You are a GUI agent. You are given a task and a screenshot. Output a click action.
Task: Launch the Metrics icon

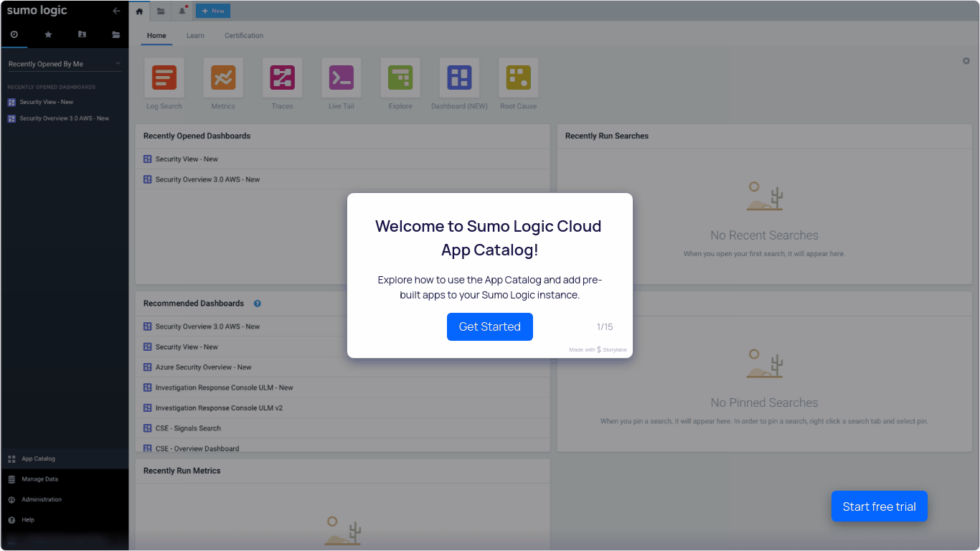pyautogui.click(x=223, y=77)
